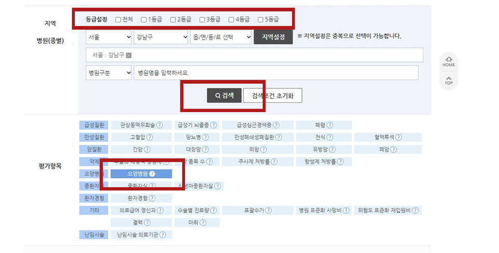499x253 pixels.
Task: Tick the 5등급 checkbox
Action: pyautogui.click(x=260, y=20)
